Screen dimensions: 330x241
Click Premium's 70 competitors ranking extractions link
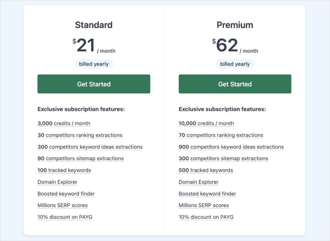[x=221, y=135]
